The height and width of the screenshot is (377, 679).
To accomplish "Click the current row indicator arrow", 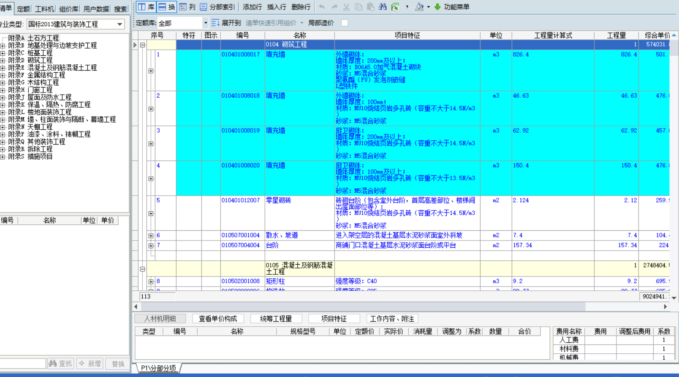I will point(135,45).
